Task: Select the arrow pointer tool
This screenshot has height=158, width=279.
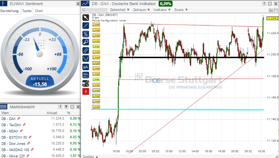Action: [x=86, y=18]
